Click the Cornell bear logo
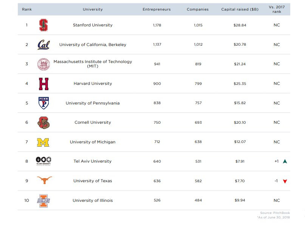The height and width of the screenshot is (232, 305). pyautogui.click(x=43, y=123)
